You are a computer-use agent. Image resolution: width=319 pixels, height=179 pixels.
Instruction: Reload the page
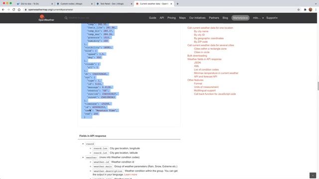(13, 9)
